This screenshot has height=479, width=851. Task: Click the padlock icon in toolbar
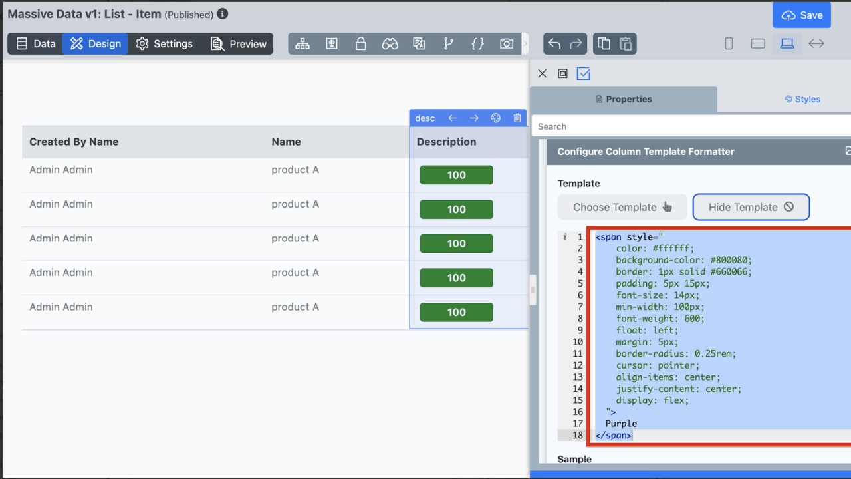tap(360, 44)
